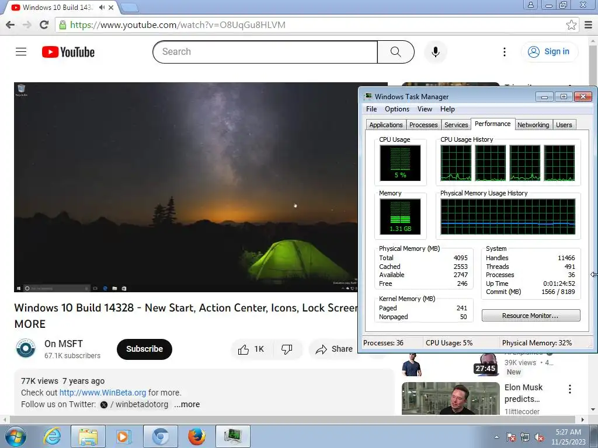Image resolution: width=598 pixels, height=448 pixels.
Task: Open Task Manager View menu
Action: coord(425,109)
